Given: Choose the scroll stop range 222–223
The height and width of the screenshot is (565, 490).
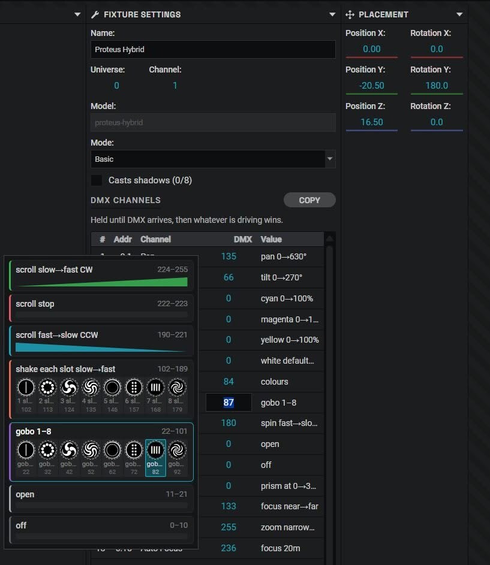Looking at the screenshot, I should [x=101, y=308].
